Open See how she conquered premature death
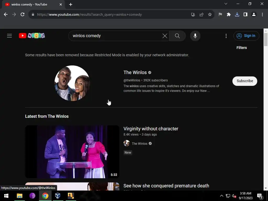 (166, 186)
